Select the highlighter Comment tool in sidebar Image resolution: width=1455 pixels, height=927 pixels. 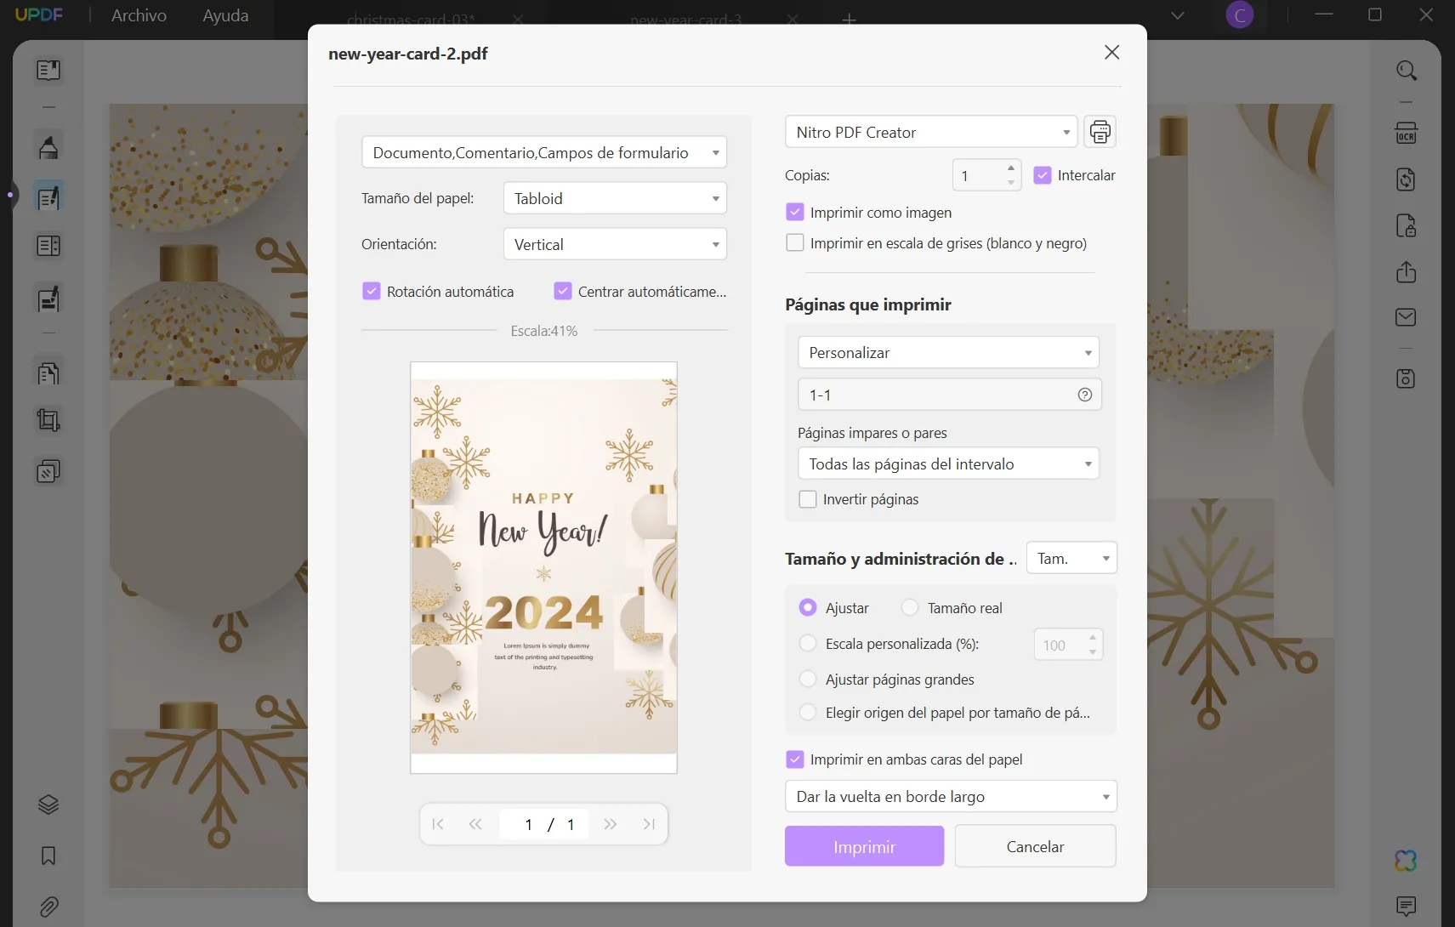pyautogui.click(x=48, y=147)
